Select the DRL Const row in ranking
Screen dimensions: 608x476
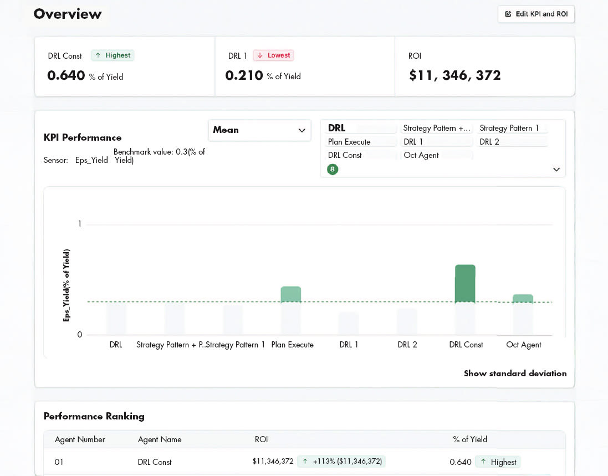click(x=304, y=462)
